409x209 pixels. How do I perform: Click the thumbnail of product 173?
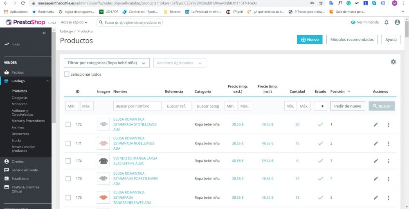(103, 197)
